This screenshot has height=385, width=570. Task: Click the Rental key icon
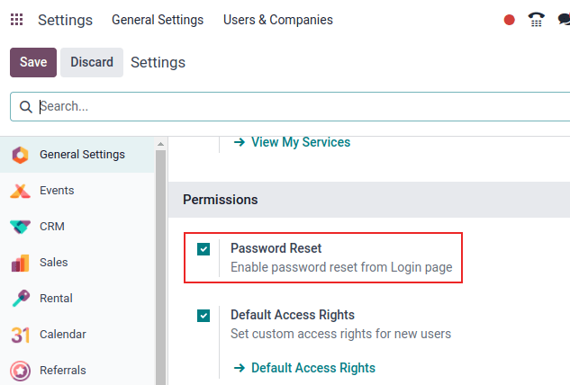coord(20,299)
